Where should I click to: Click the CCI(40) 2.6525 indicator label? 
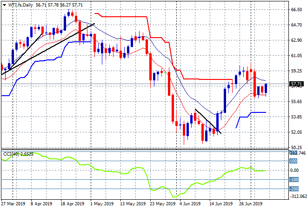tap(18, 154)
